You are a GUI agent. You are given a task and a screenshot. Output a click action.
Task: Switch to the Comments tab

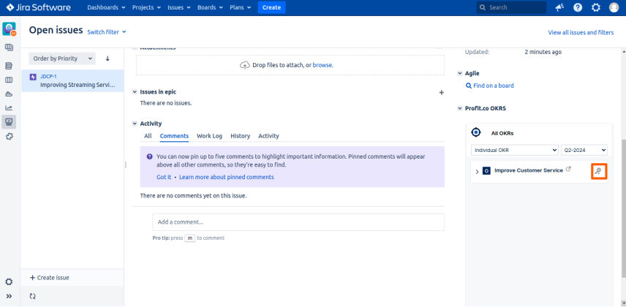coord(174,136)
